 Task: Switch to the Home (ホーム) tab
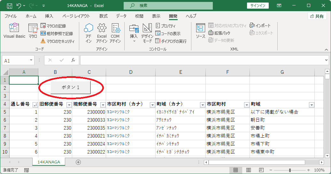(31, 16)
